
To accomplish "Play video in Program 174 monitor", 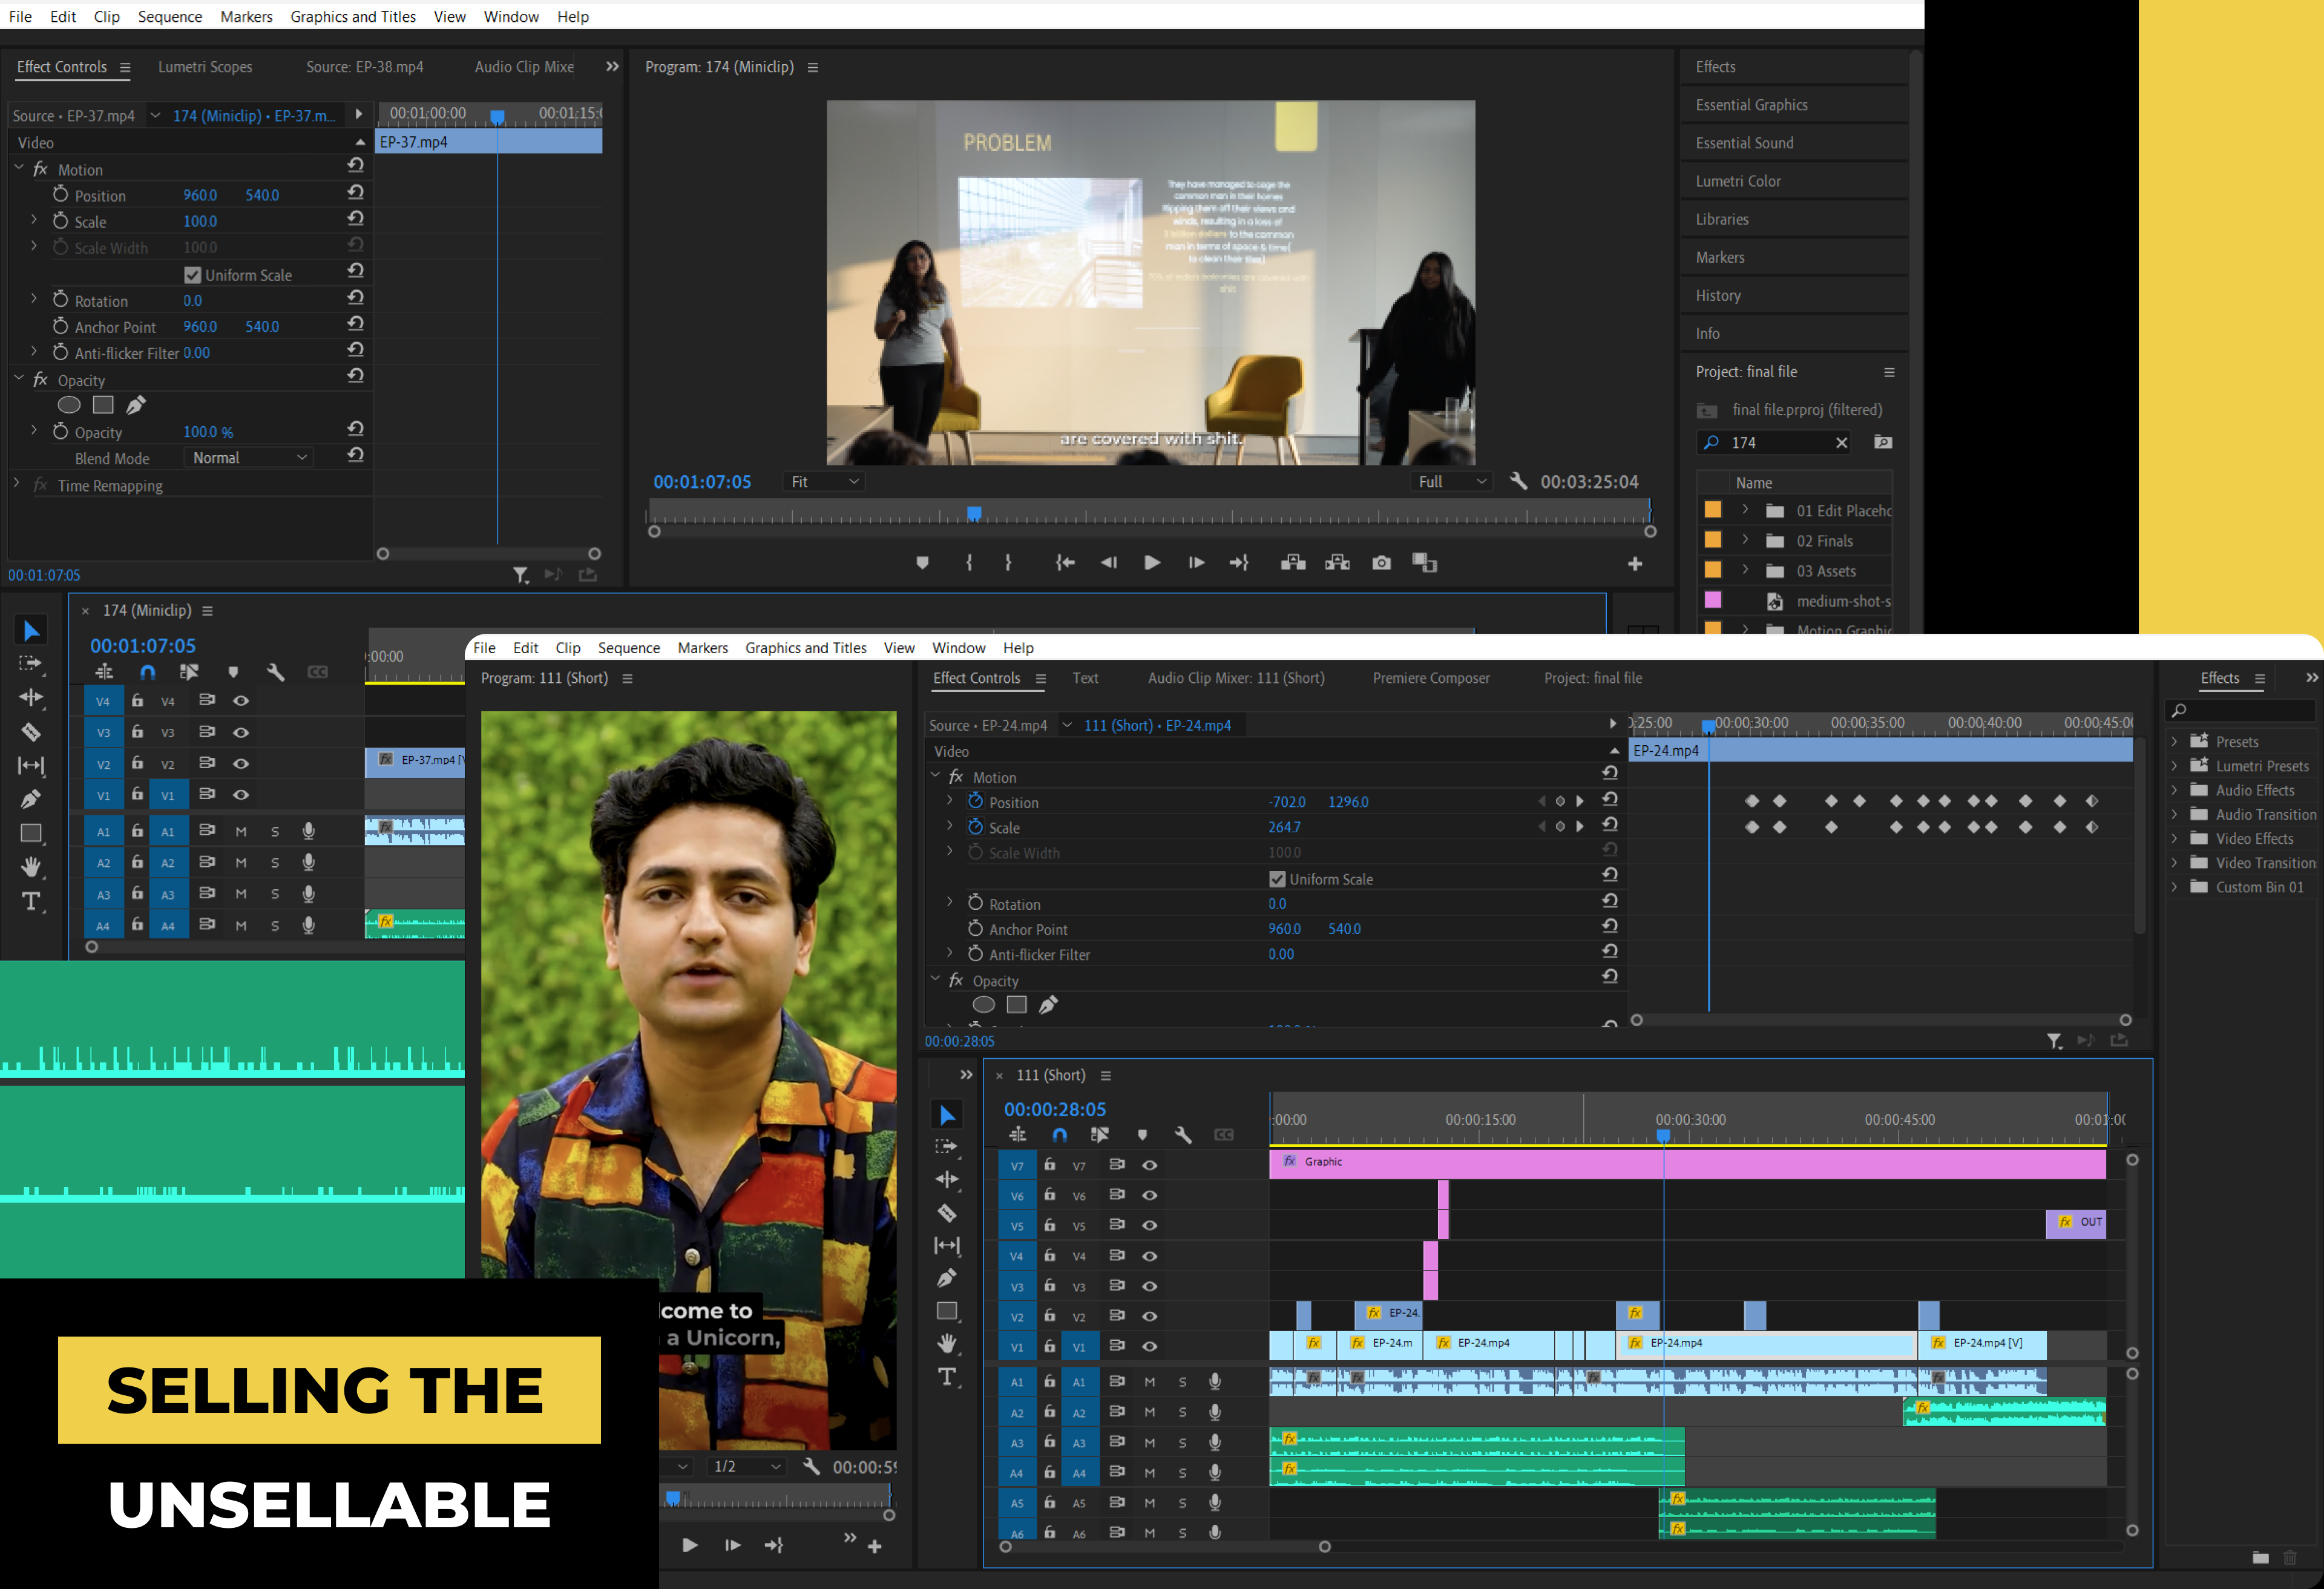I will [1152, 563].
